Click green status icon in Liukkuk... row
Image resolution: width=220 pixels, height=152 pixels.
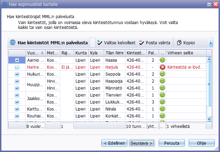pyautogui.click(x=162, y=102)
